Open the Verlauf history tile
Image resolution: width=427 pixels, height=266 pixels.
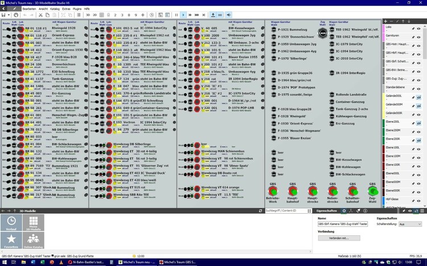click(11, 222)
